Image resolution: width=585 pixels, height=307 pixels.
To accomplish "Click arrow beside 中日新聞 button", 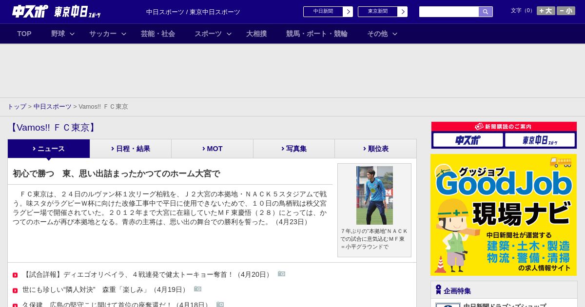I will click(348, 12).
